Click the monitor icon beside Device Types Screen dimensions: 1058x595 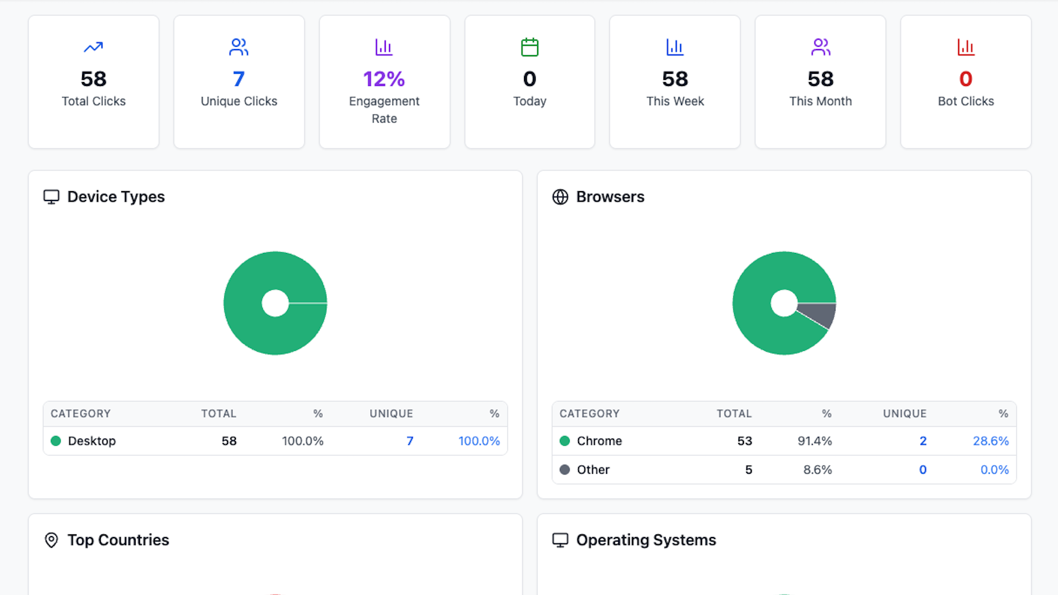(51, 197)
